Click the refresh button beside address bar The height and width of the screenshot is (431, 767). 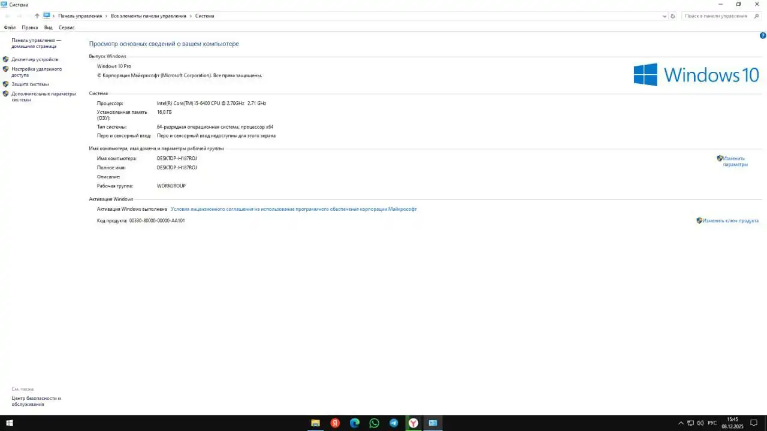(672, 16)
